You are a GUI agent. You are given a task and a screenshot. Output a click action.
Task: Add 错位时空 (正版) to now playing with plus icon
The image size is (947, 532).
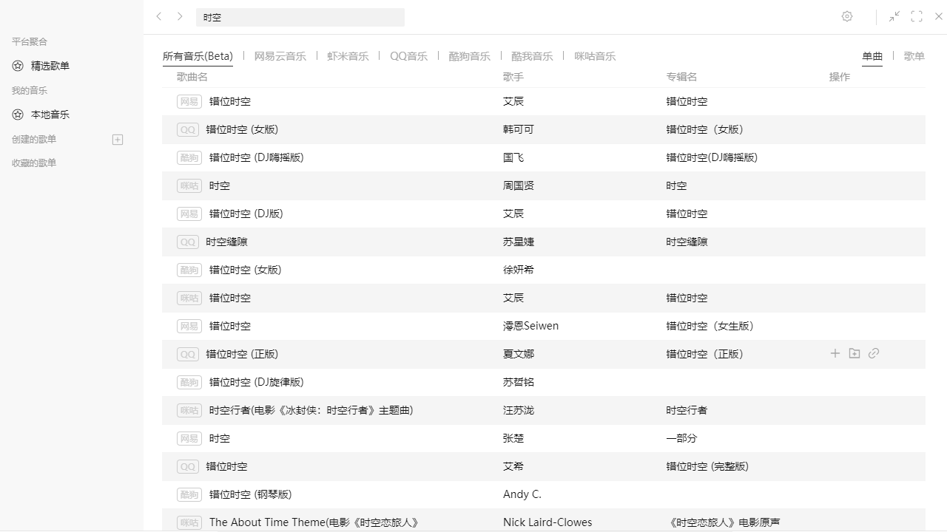835,353
